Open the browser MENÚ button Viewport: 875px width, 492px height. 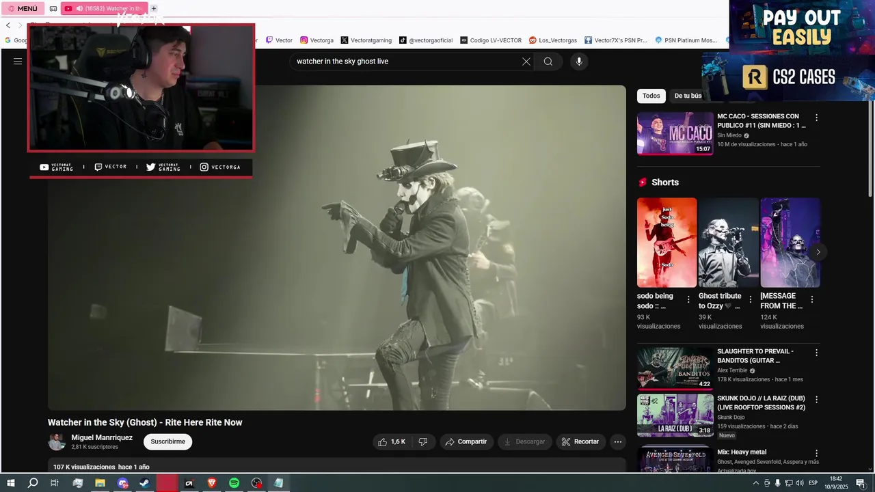point(24,8)
